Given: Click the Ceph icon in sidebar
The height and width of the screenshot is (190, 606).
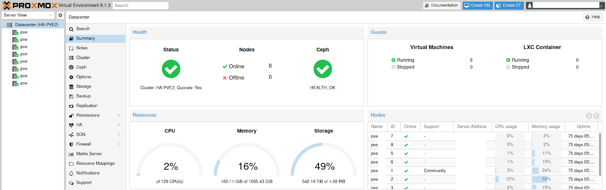Looking at the screenshot, I should click(x=71, y=67).
